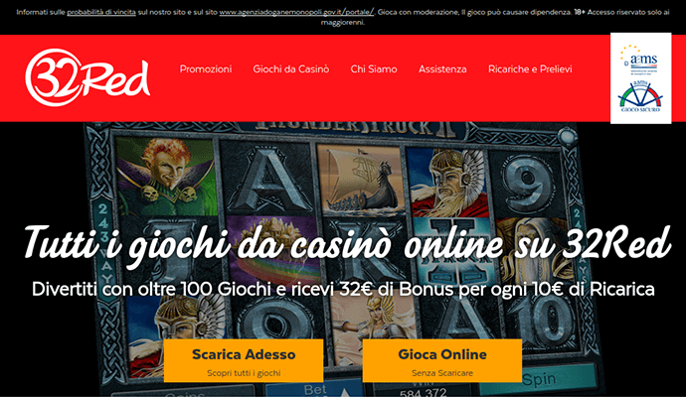686x397 pixels.
Task: Open Ricariche e Prelievi
Action: coord(530,69)
